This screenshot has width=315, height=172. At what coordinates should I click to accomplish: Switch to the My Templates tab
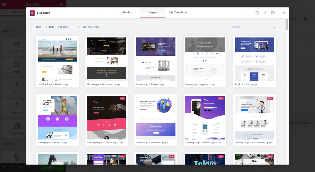[x=178, y=13]
